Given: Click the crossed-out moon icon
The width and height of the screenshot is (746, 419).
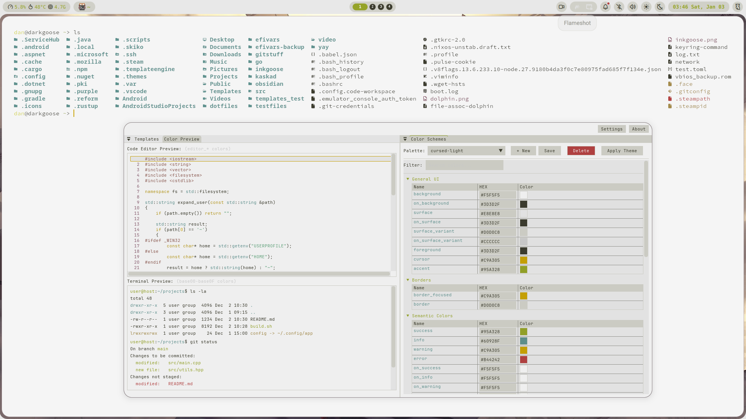Looking at the screenshot, I should pos(660,7).
